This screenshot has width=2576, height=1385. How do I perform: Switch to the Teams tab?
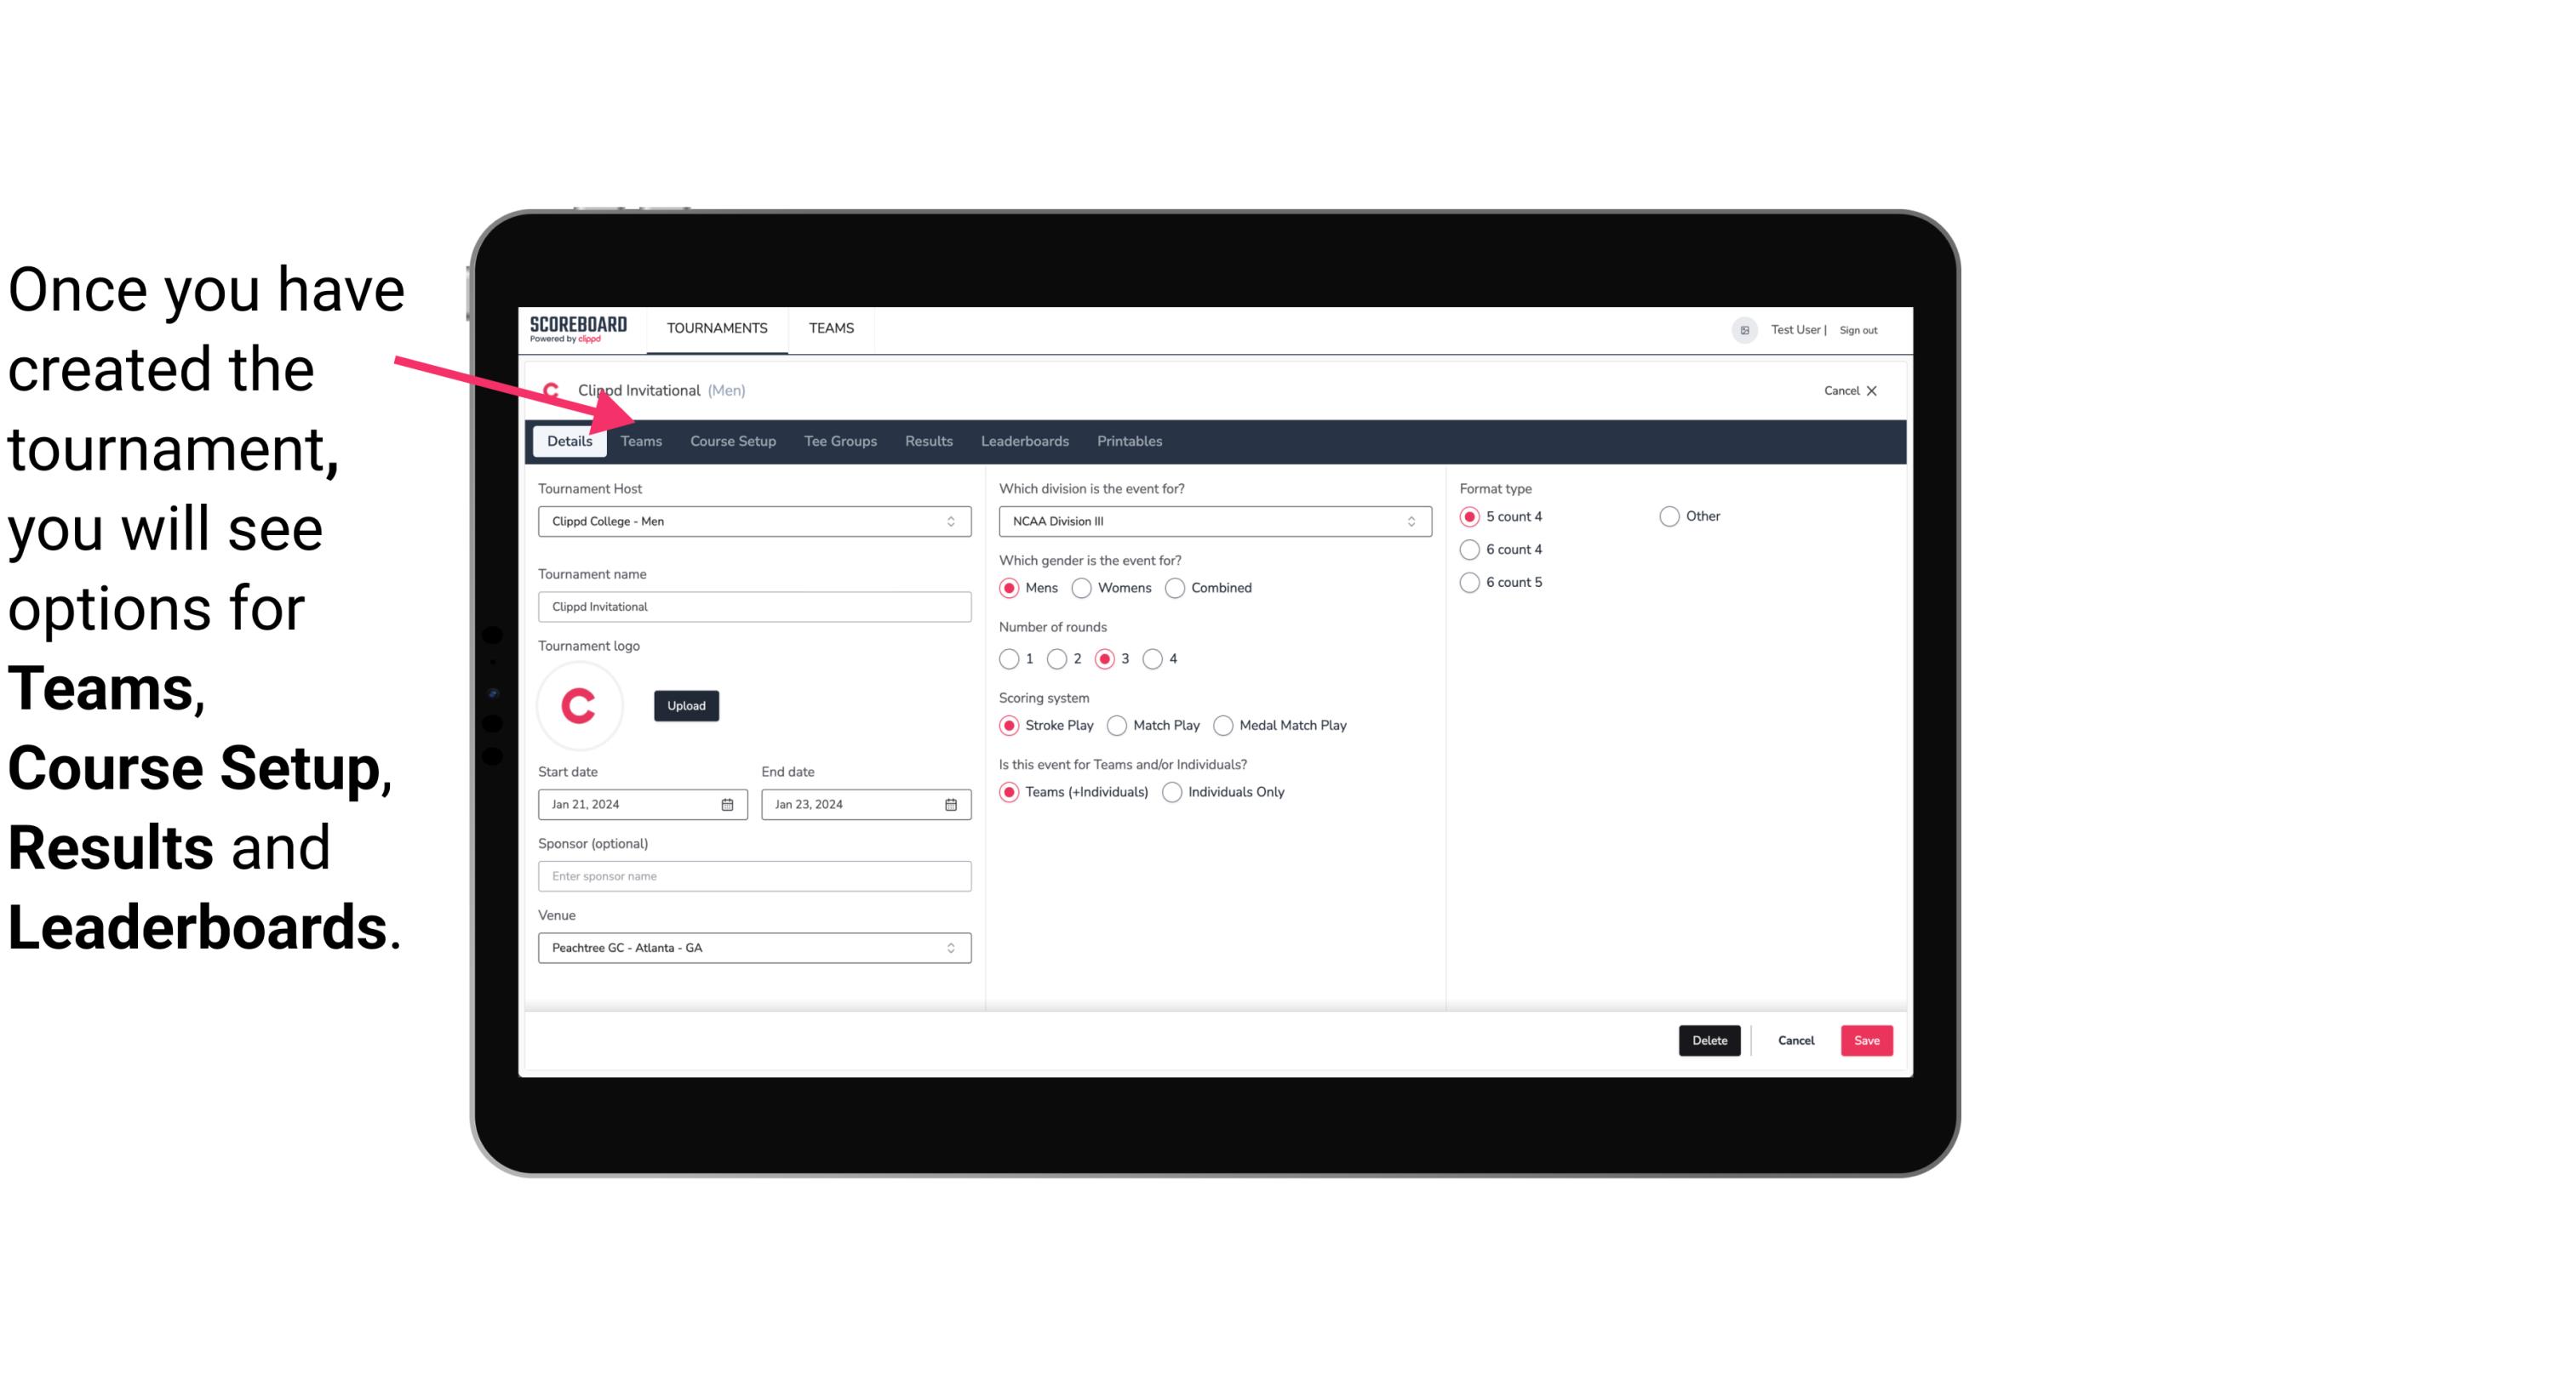[x=638, y=440]
